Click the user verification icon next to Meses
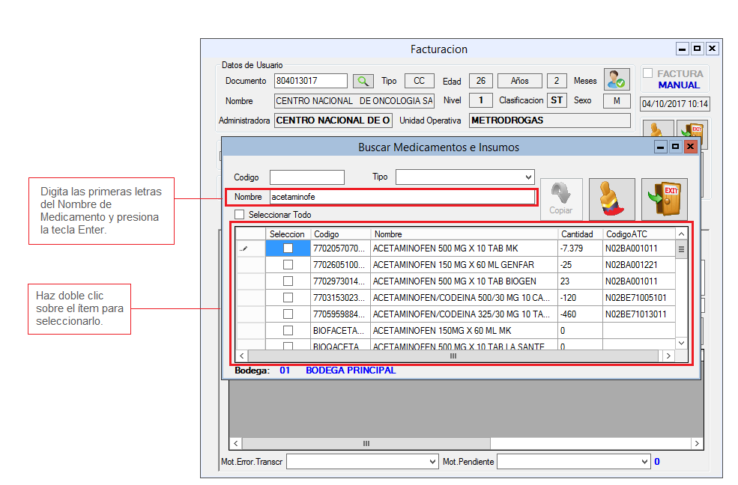 [x=617, y=79]
